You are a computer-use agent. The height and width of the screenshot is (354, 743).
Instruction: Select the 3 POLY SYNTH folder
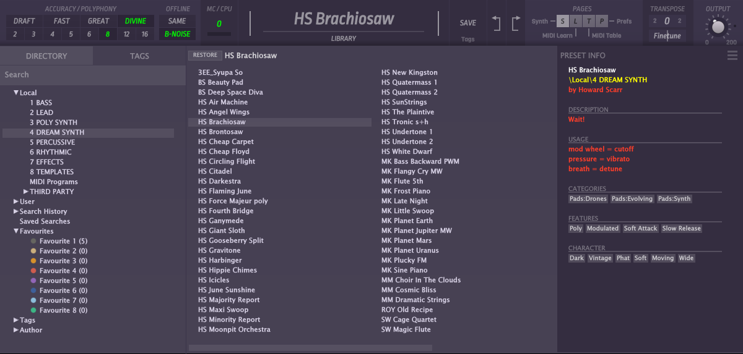53,122
